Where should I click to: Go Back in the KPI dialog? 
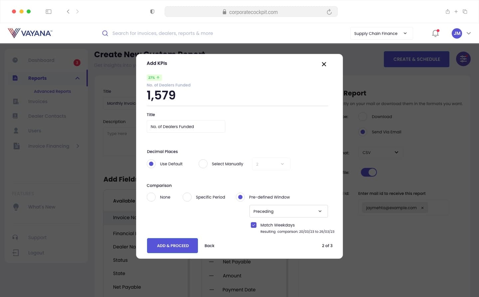pyautogui.click(x=209, y=246)
